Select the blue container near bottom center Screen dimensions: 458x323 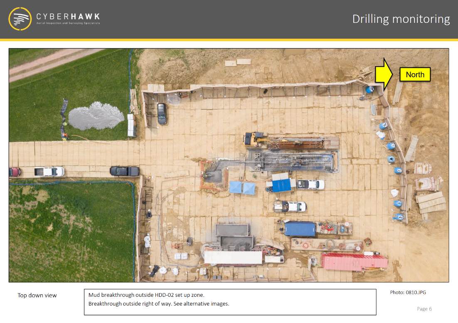pos(300,229)
